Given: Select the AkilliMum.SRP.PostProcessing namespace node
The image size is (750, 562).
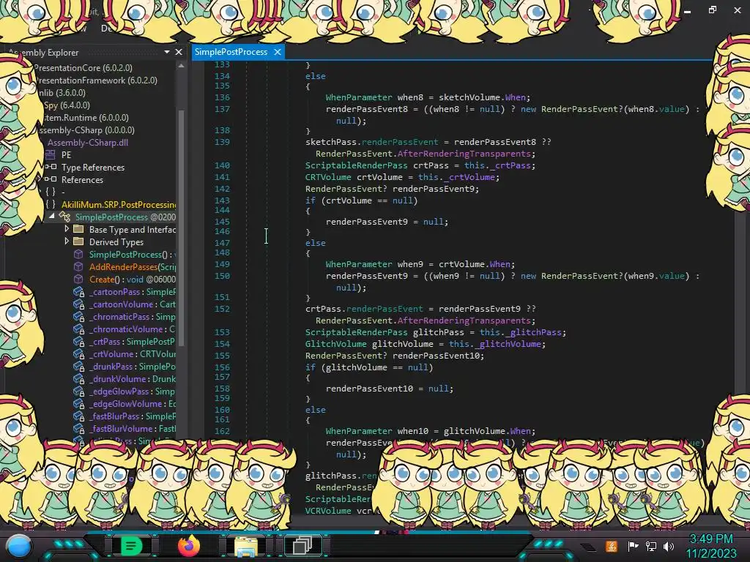Looking at the screenshot, I should pyautogui.click(x=119, y=205).
